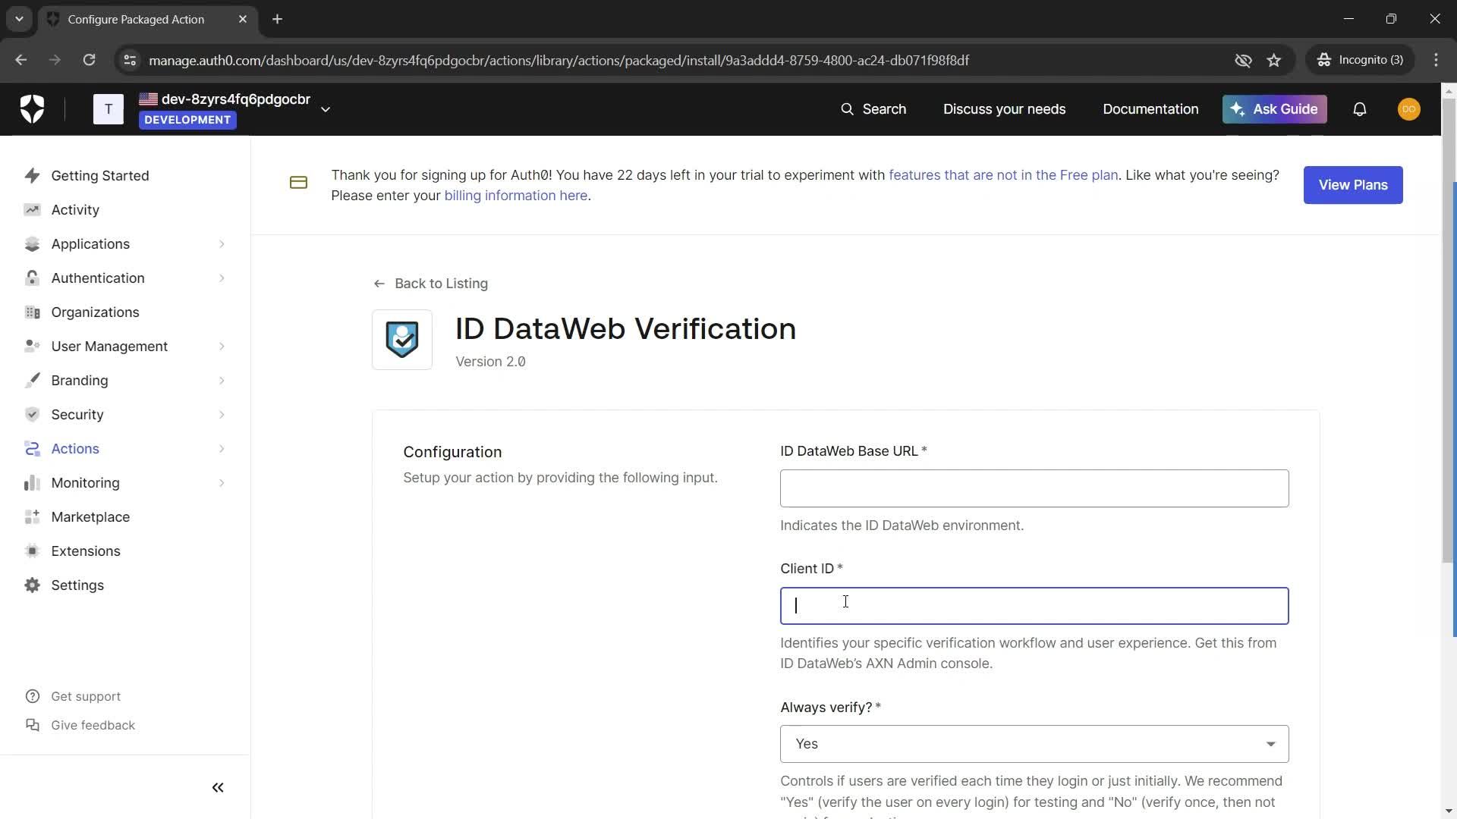Close Configure Packaged Action tab

243,19
